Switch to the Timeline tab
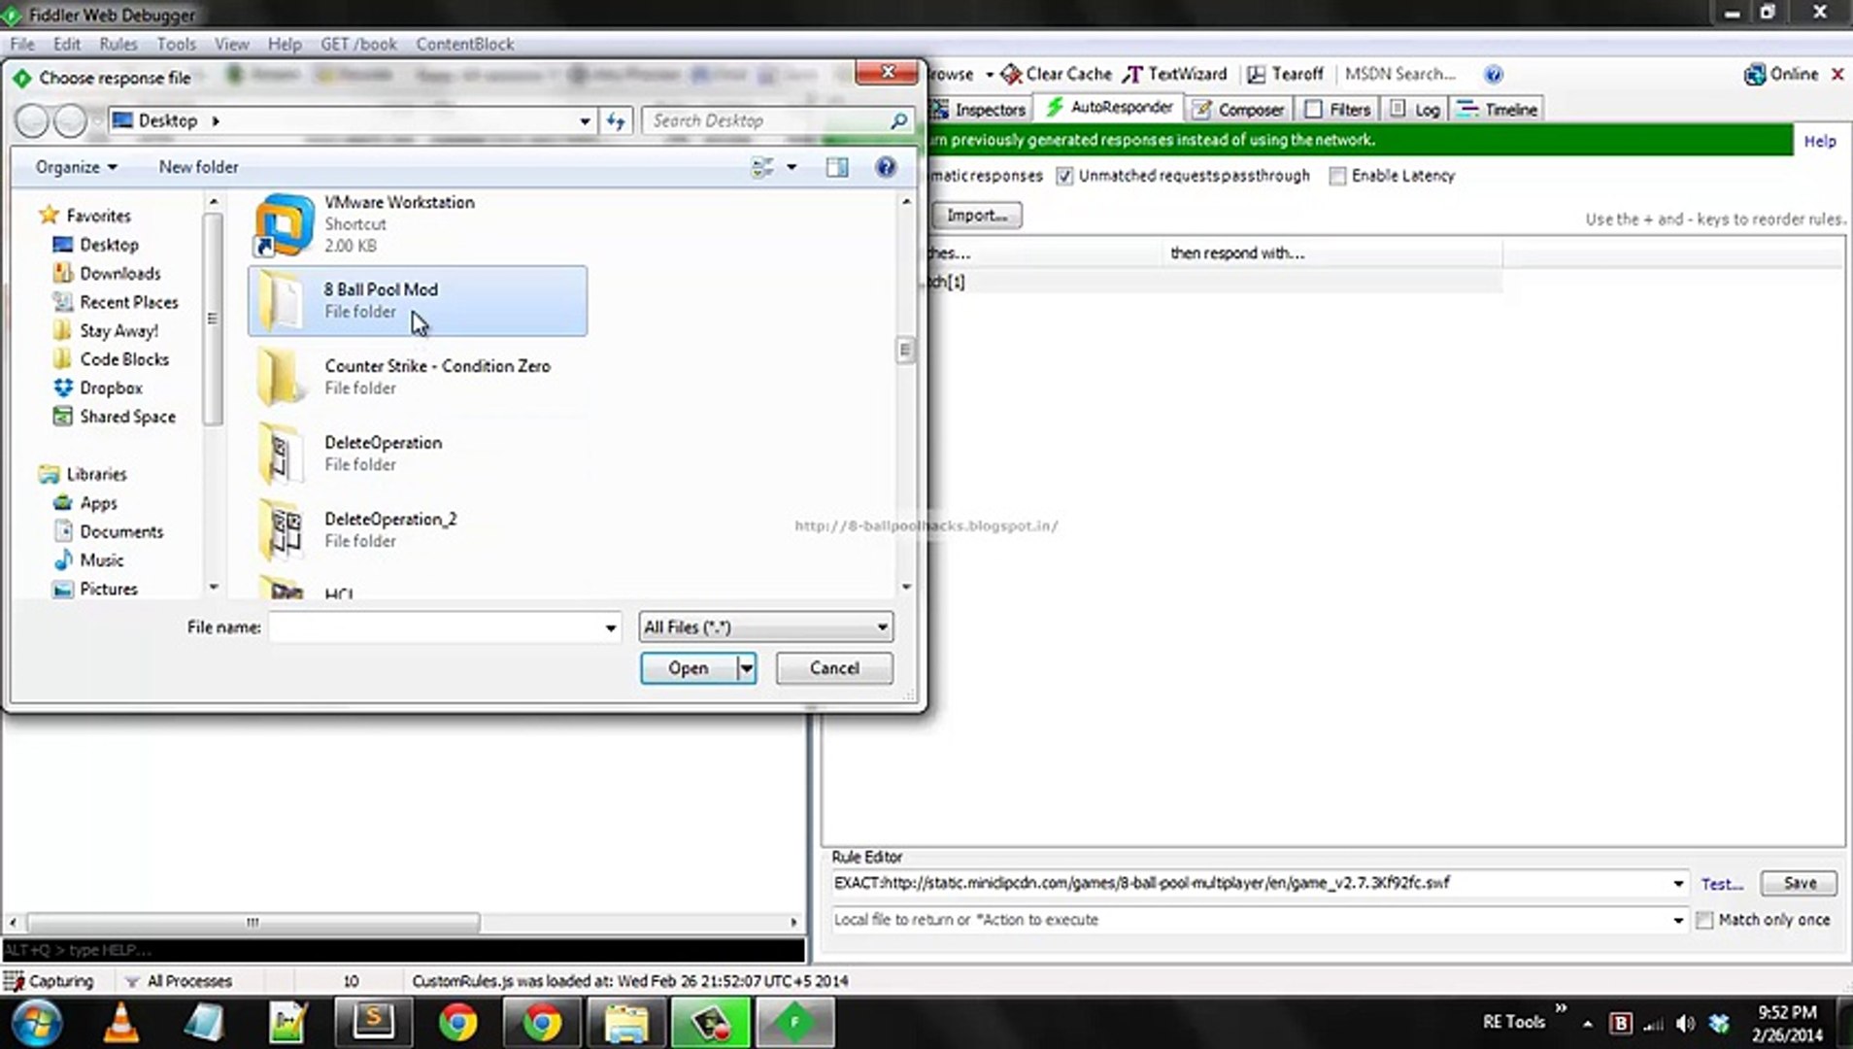The height and width of the screenshot is (1049, 1853). [x=1498, y=110]
